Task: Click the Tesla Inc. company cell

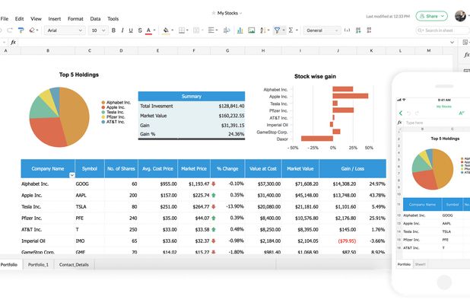Action: (x=48, y=206)
